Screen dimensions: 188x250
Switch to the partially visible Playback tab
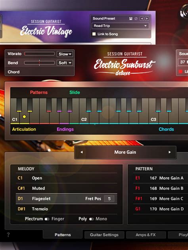pos(178,235)
